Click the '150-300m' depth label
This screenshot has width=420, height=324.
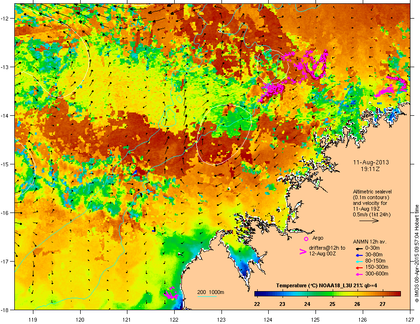coord(377,267)
